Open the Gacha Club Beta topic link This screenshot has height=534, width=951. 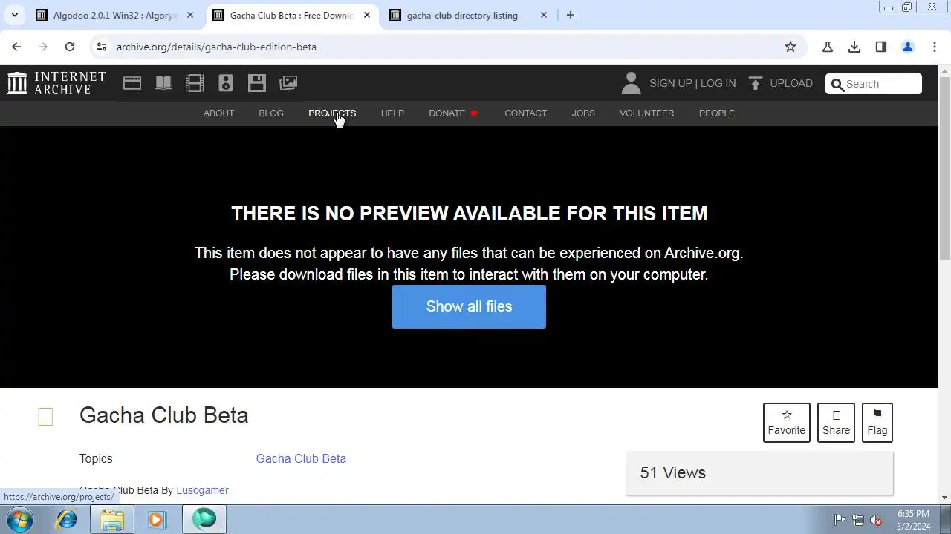coord(301,458)
